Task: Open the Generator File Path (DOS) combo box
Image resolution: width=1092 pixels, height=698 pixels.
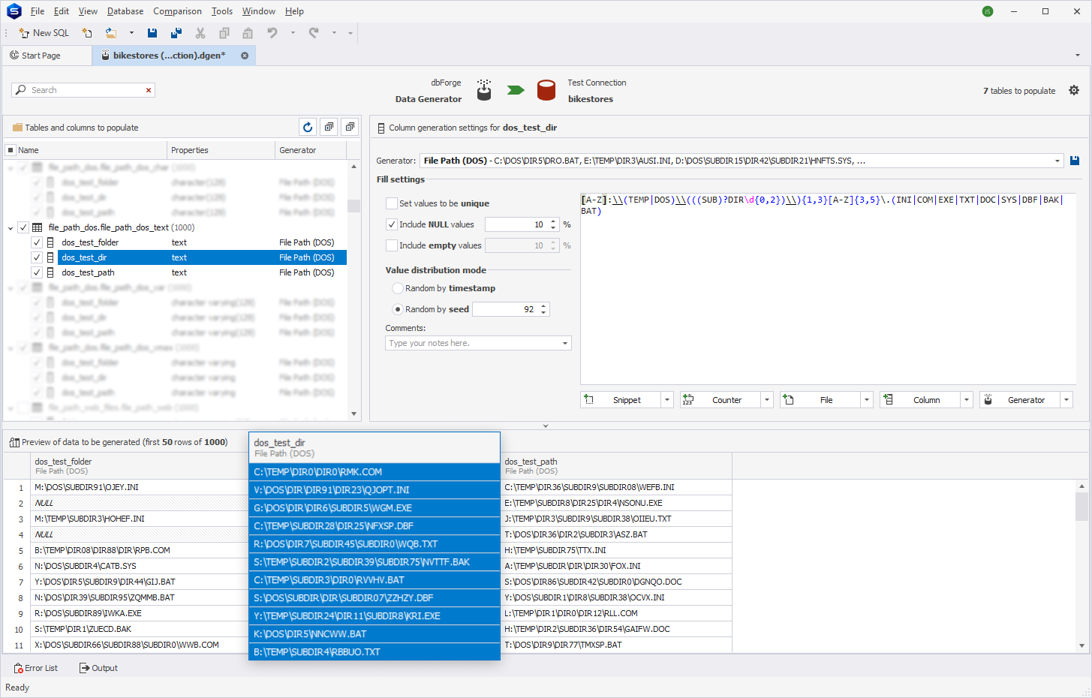Action: [x=742, y=161]
